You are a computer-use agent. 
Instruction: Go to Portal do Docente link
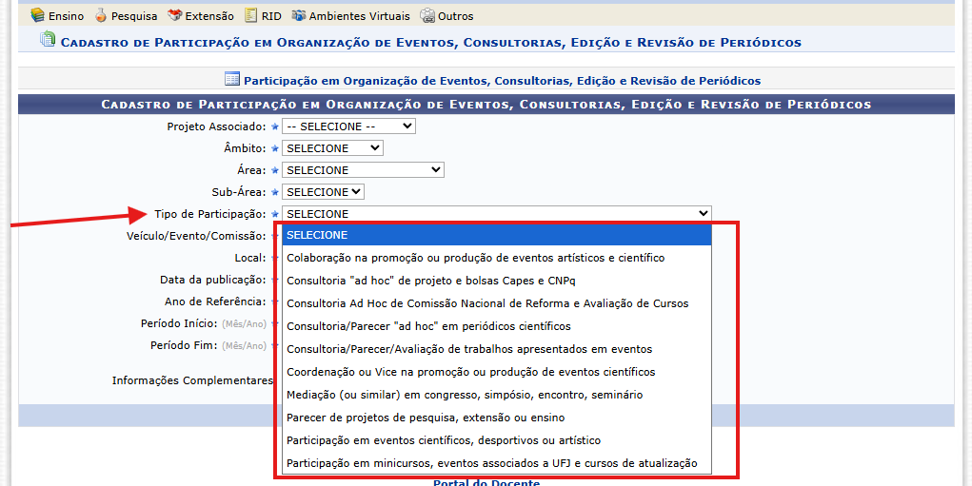pyautogui.click(x=486, y=482)
